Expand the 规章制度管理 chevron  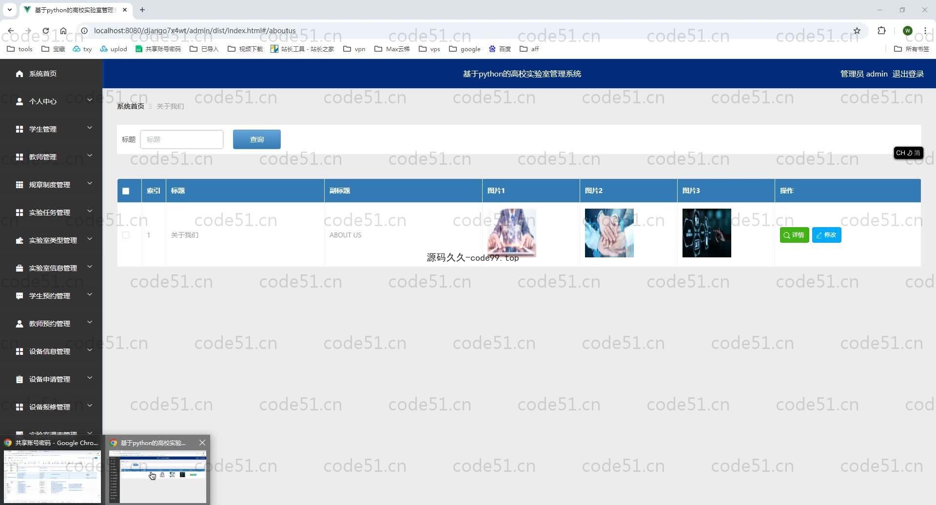pyautogui.click(x=90, y=184)
